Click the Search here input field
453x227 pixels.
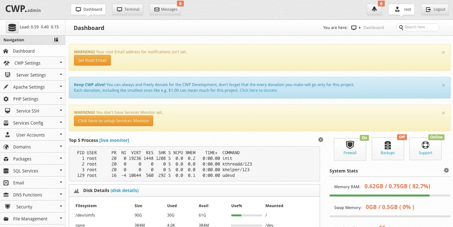pyautogui.click(x=418, y=27)
